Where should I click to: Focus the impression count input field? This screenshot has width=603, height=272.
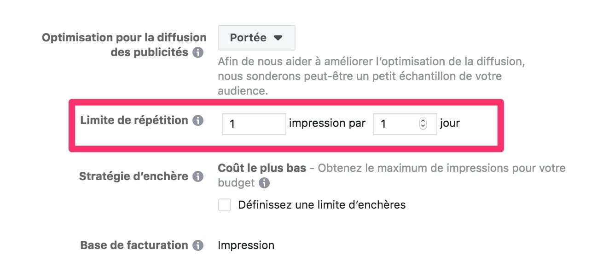click(254, 124)
